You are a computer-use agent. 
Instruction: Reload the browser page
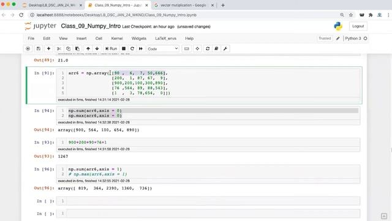tap(21, 15)
